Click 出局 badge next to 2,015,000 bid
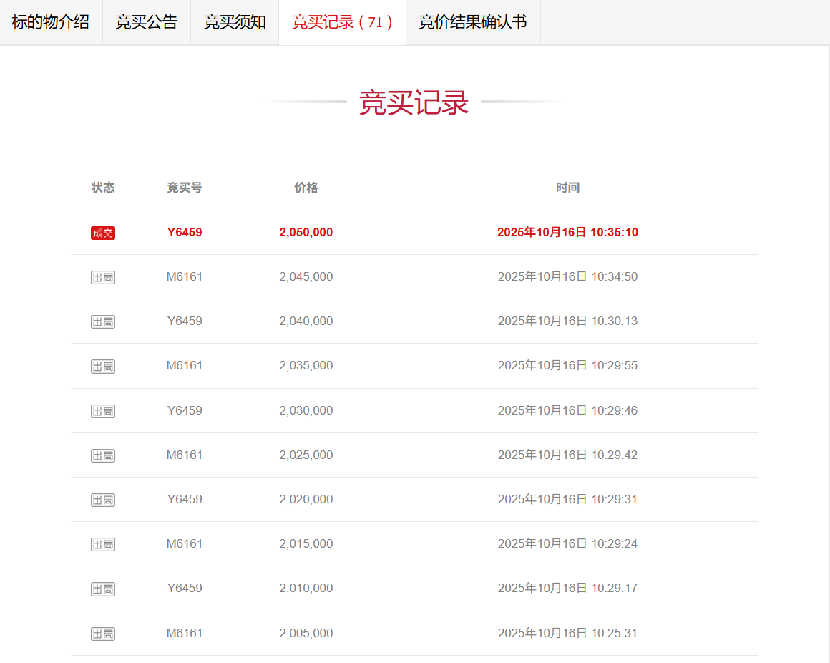830x663 pixels. [x=103, y=544]
